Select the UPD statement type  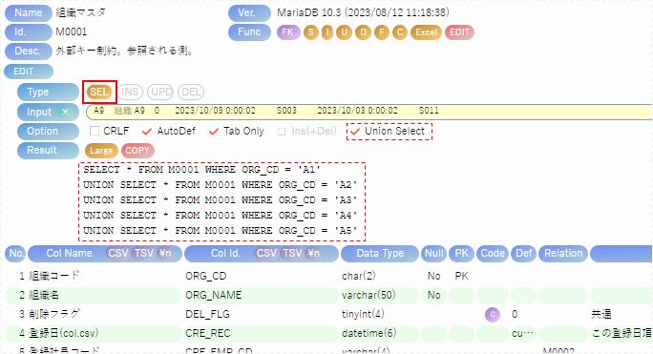(x=160, y=92)
